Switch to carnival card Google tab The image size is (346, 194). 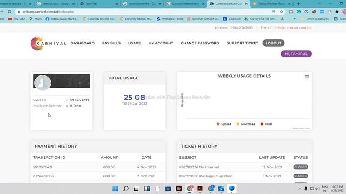click(x=56, y=4)
